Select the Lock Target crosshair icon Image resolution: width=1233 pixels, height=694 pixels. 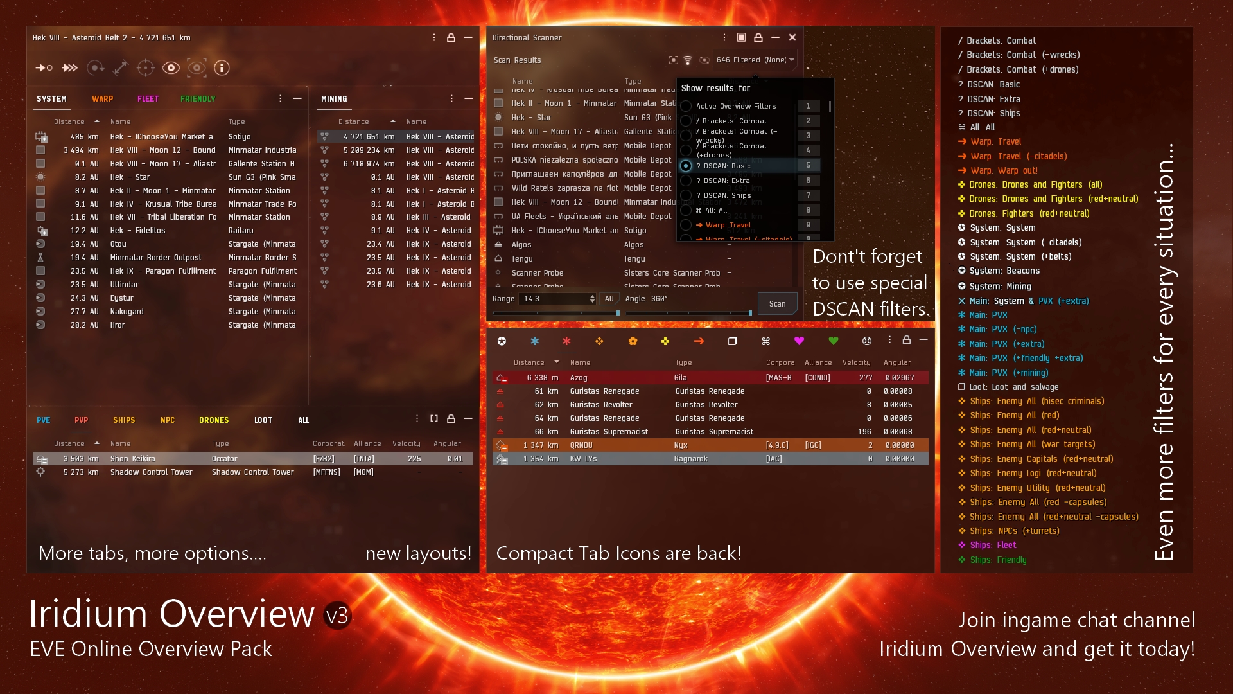(146, 67)
